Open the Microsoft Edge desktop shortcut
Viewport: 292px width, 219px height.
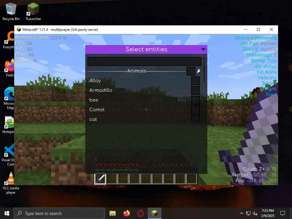point(9,98)
